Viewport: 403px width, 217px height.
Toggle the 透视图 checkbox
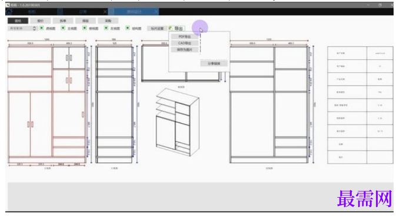[x=41, y=28]
